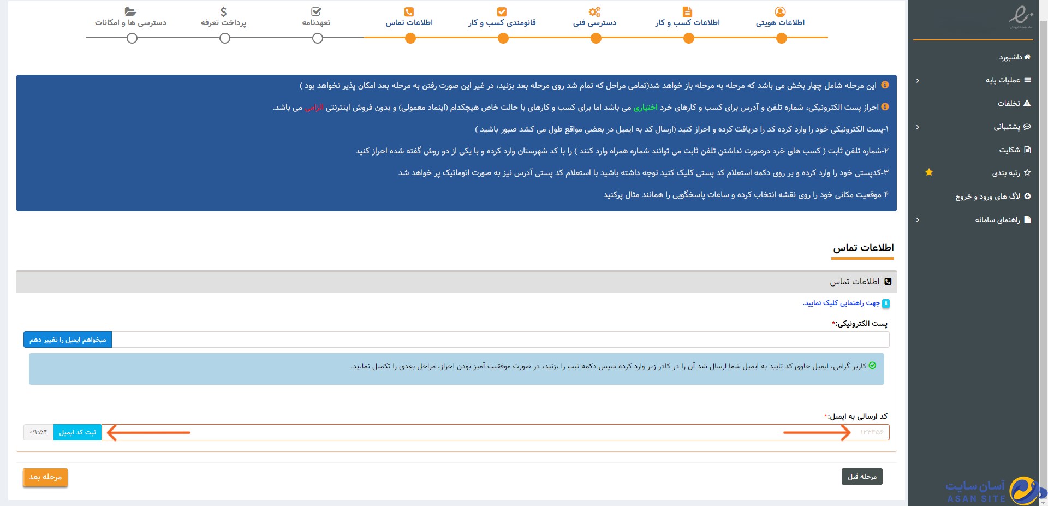Select the دسترسی ها و امکانات step circle
Screen dimensions: 1048x506
click(132, 38)
